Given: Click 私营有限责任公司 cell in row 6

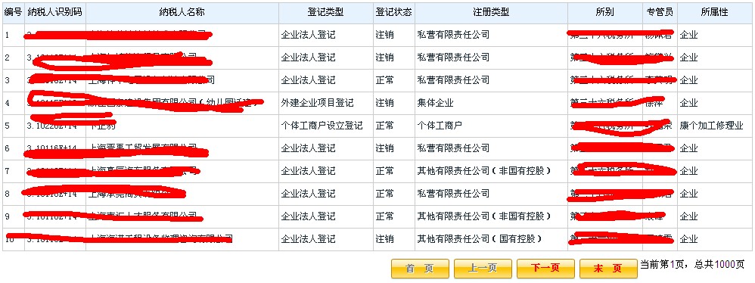Looking at the screenshot, I should click(491, 148).
